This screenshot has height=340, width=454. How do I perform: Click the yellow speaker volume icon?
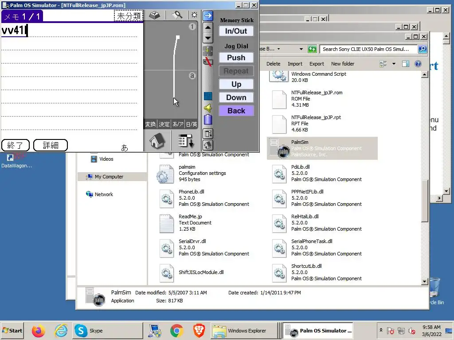click(x=208, y=108)
